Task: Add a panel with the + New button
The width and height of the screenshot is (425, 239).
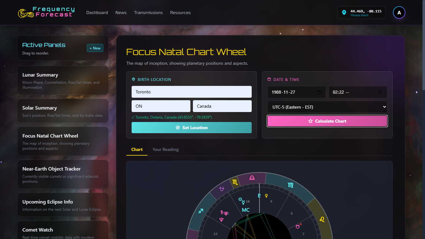Action: tap(95, 48)
